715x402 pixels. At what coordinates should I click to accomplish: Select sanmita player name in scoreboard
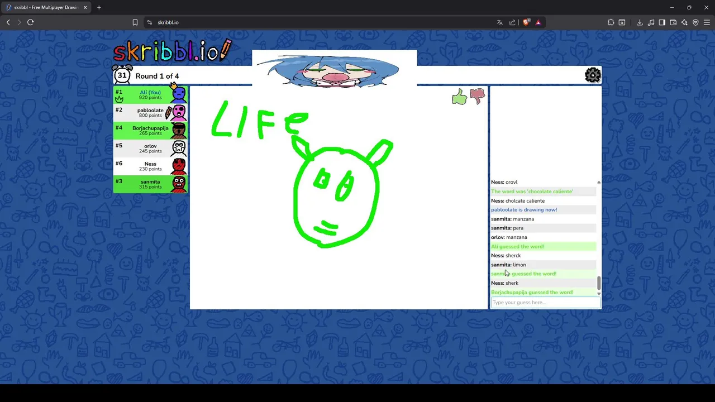click(x=150, y=181)
